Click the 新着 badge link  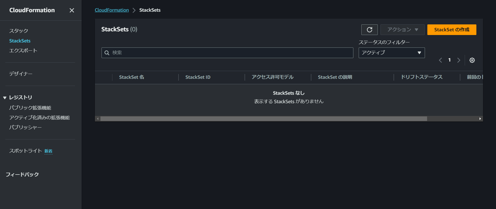(48, 151)
